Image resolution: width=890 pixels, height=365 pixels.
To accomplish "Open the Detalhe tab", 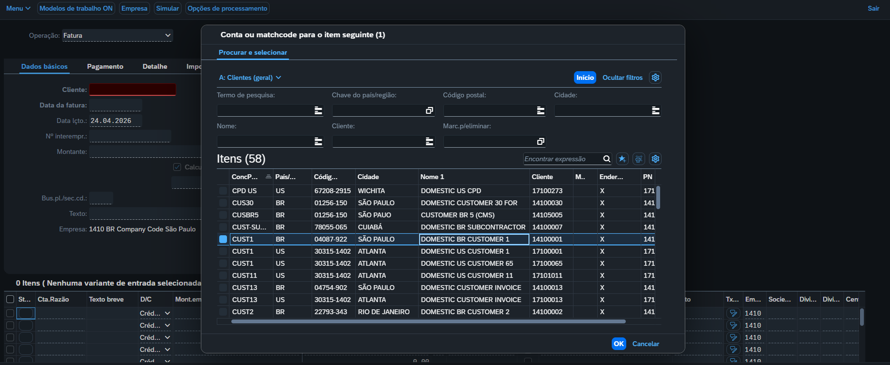I will point(155,66).
